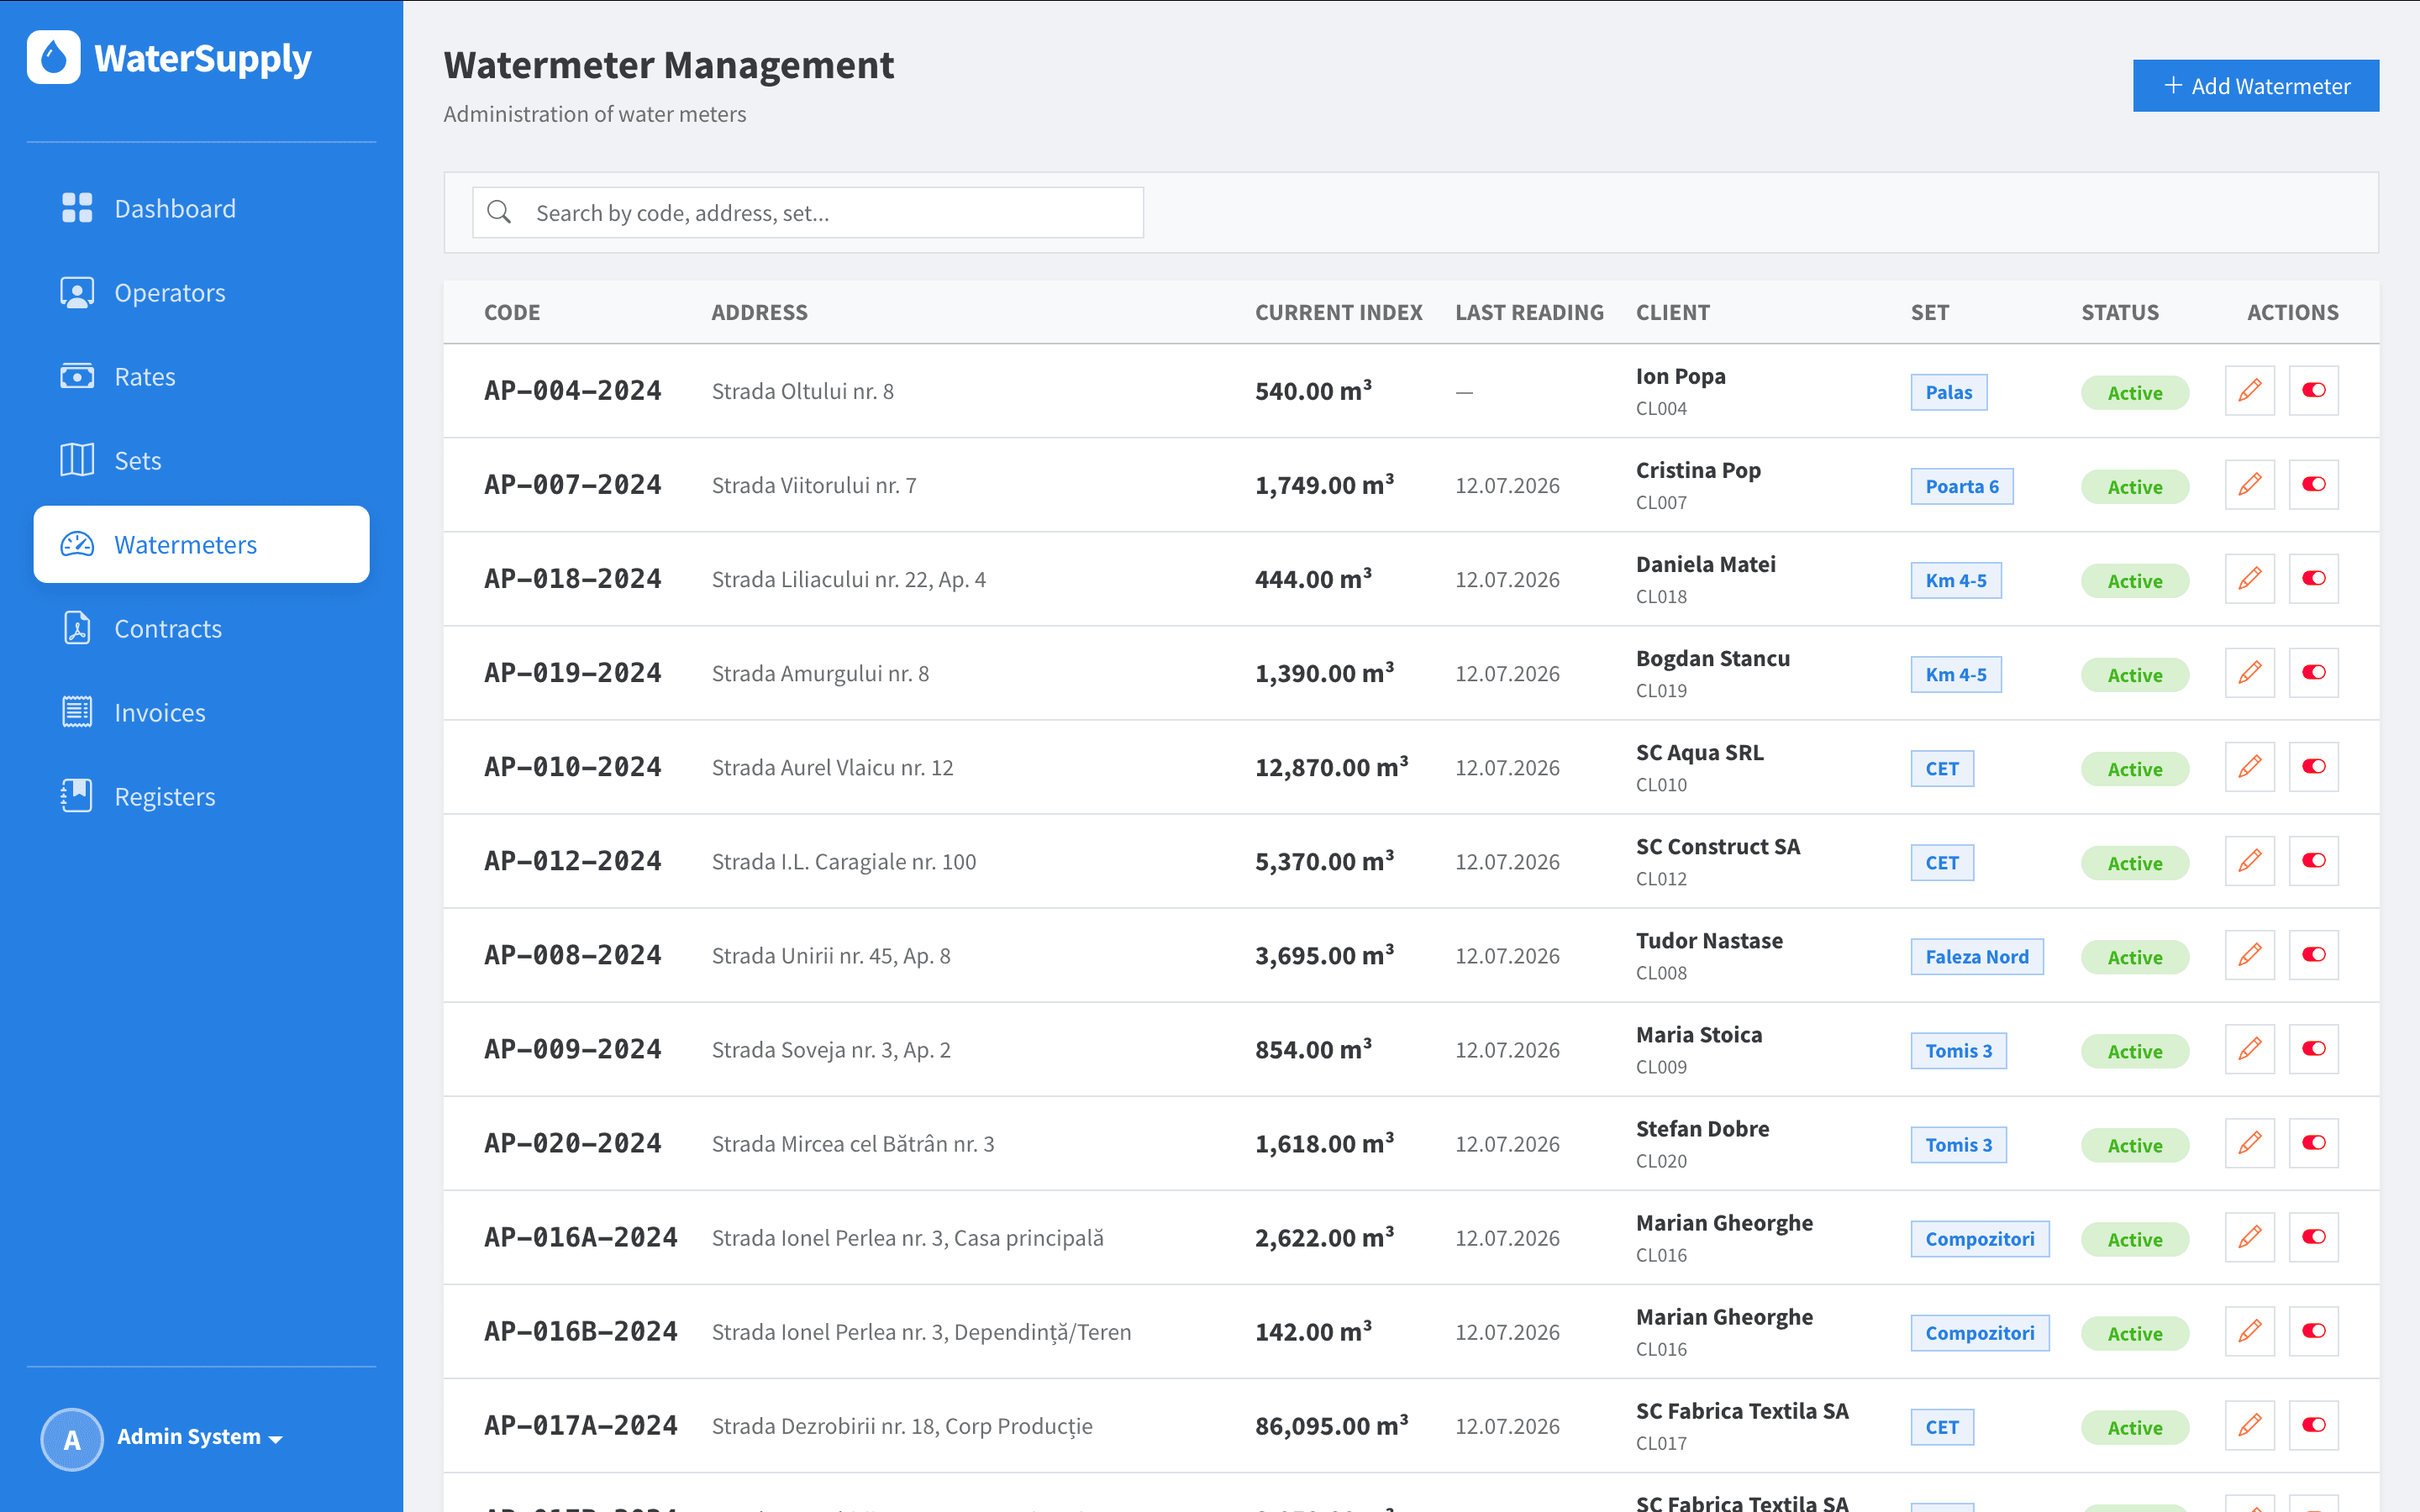
Task: Disable watermeter AP-009-2024 via toggle
Action: 2314,1048
